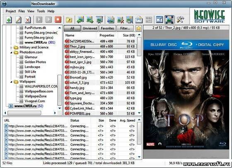The height and width of the screenshot is (168, 232).
Task: Click the Filter... button
Action: tap(125, 28)
